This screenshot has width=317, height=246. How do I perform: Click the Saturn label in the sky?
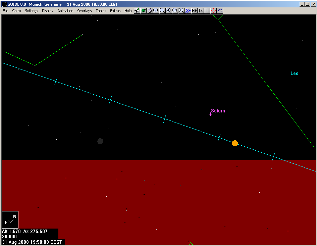tap(218, 111)
